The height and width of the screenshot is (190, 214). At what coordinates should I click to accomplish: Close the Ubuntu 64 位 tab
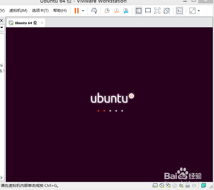click(x=42, y=23)
